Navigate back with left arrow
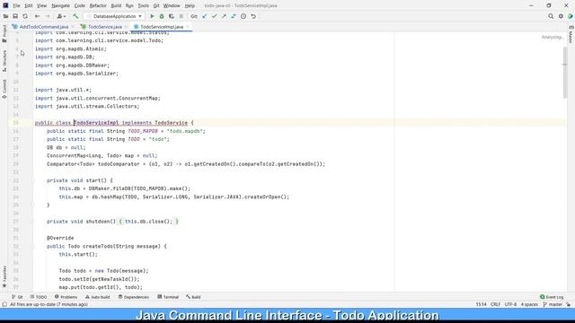The width and height of the screenshot is (575, 323). point(37,16)
